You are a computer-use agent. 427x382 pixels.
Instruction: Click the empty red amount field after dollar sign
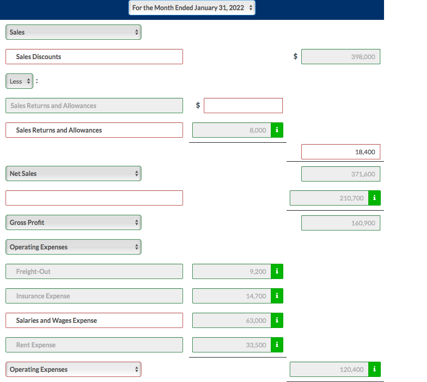point(243,106)
